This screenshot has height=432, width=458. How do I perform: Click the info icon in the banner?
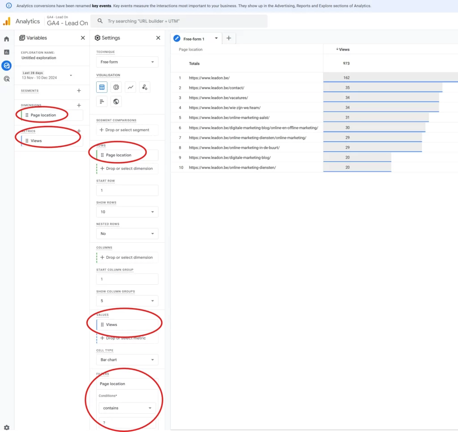tap(9, 5)
